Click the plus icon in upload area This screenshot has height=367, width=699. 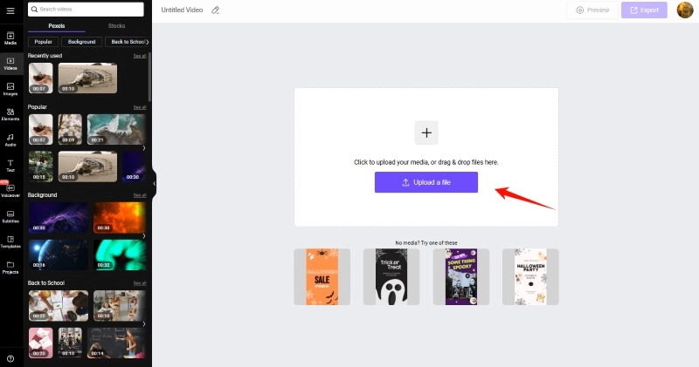(426, 133)
